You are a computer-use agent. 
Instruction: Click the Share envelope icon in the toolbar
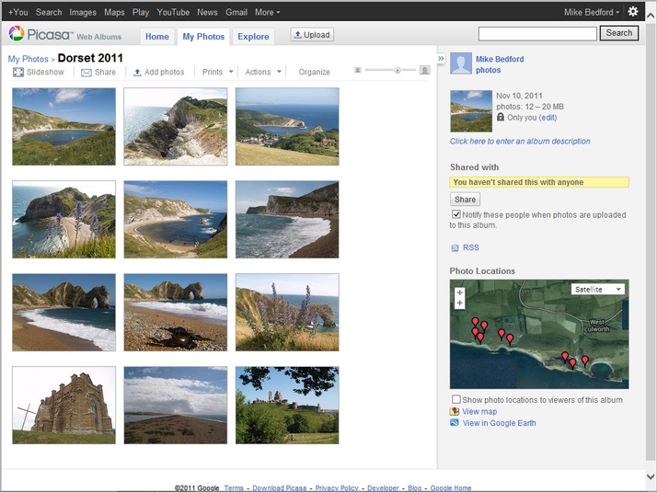pyautogui.click(x=86, y=72)
